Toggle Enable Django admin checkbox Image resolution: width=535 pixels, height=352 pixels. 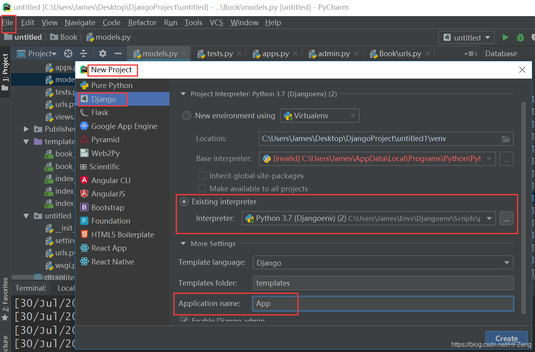(x=184, y=320)
